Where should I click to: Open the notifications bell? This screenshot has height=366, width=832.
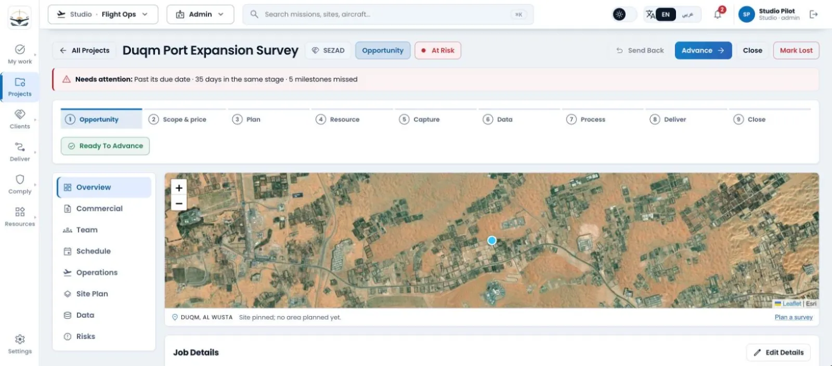pyautogui.click(x=718, y=15)
